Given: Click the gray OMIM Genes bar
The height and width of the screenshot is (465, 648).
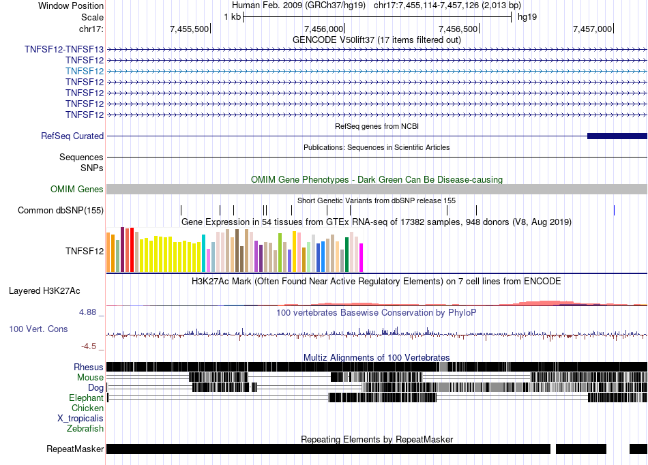Looking at the screenshot, I should click(377, 189).
